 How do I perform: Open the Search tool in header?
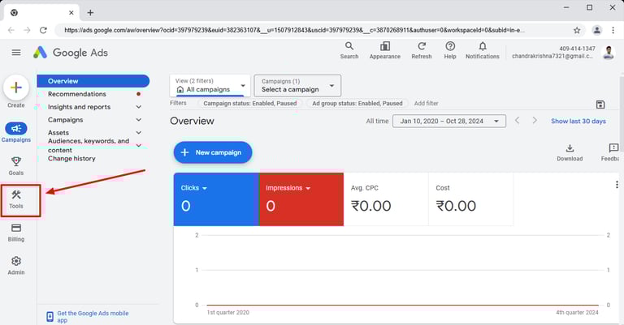[x=349, y=50]
